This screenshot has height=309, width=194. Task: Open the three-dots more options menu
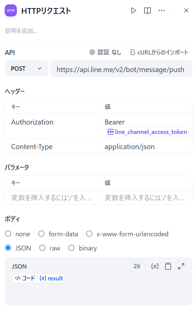tap(162, 10)
